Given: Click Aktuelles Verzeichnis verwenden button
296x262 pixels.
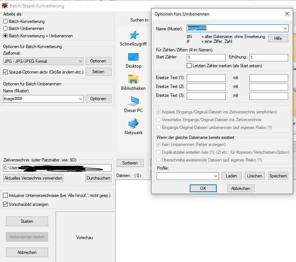Looking at the screenshot, I should click(33, 178).
